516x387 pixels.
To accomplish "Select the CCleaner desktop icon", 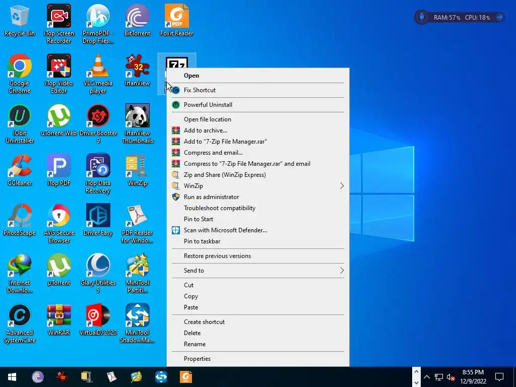I will click(20, 170).
